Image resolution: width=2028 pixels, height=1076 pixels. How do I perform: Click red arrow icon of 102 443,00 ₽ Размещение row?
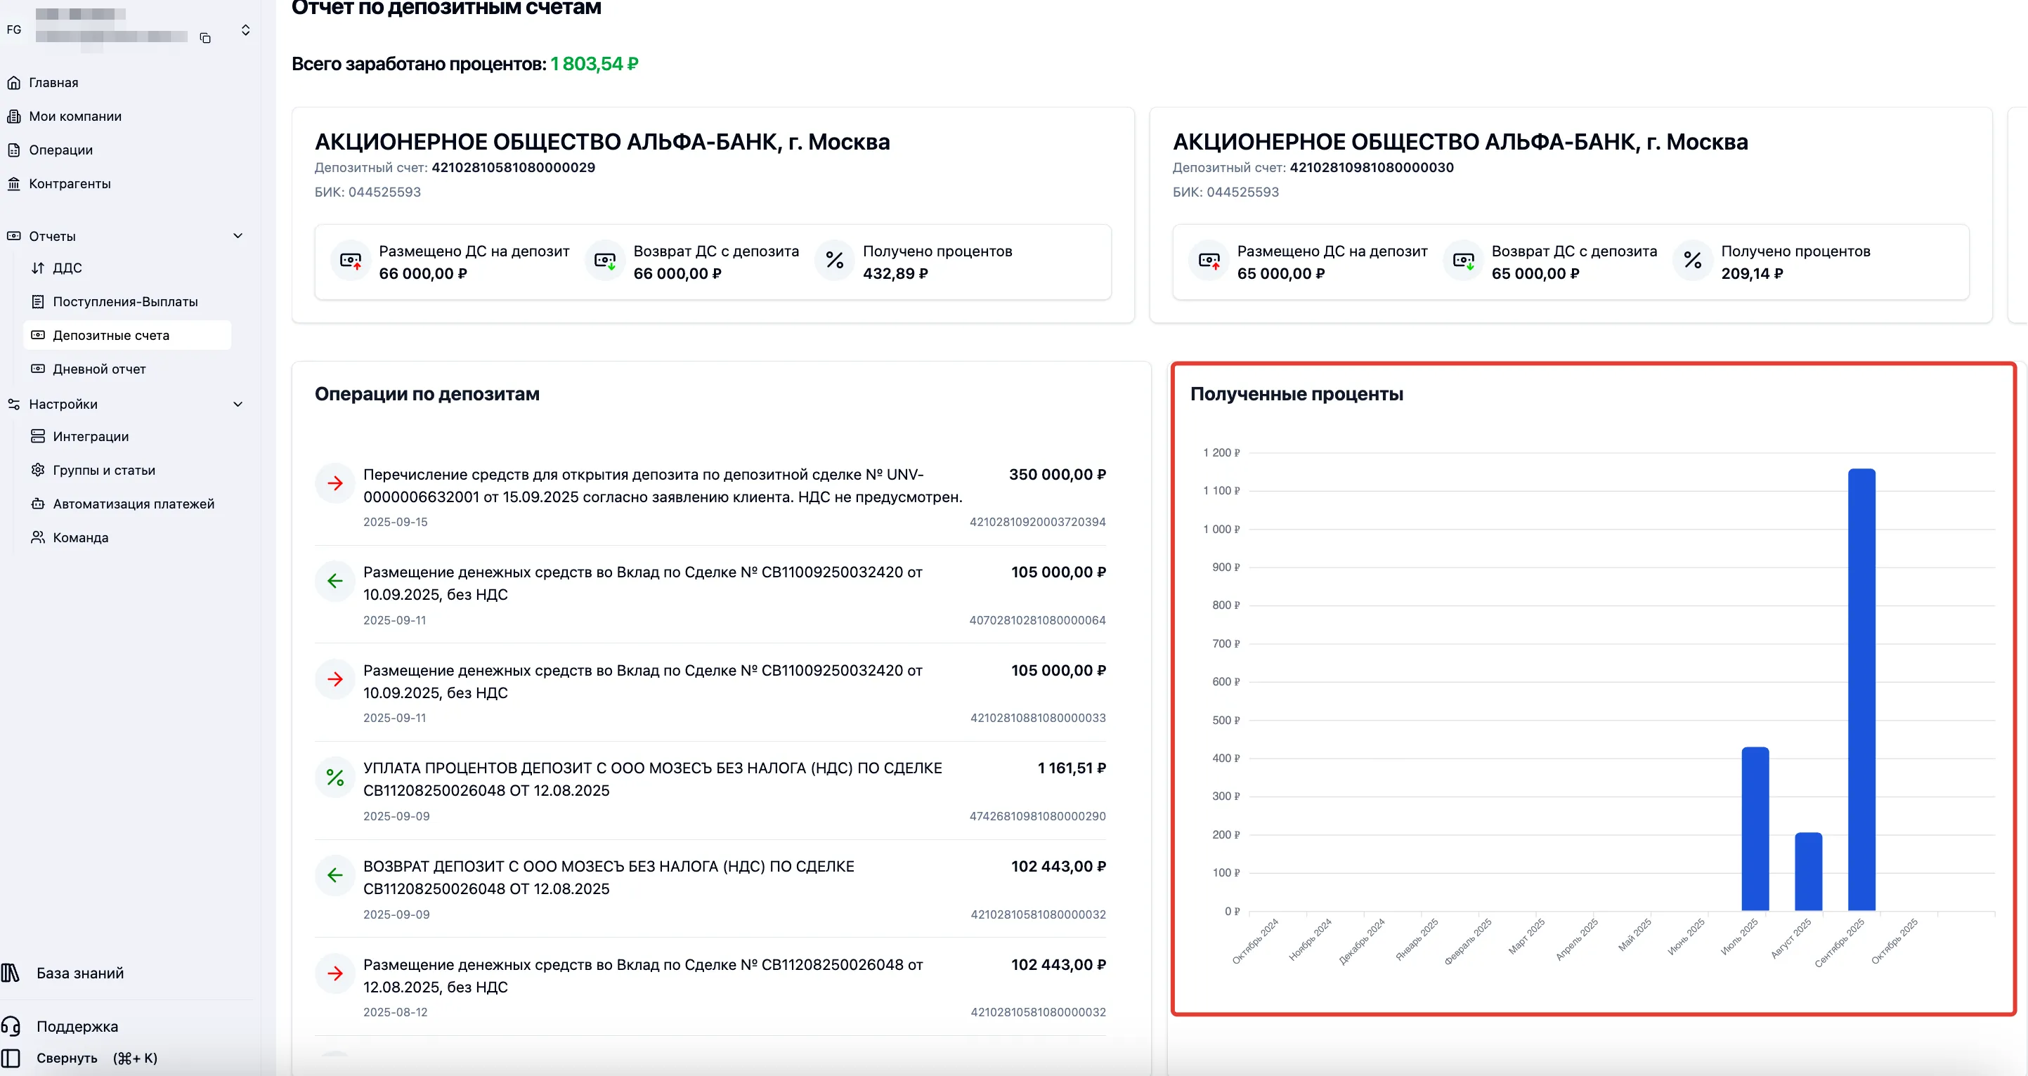point(334,973)
